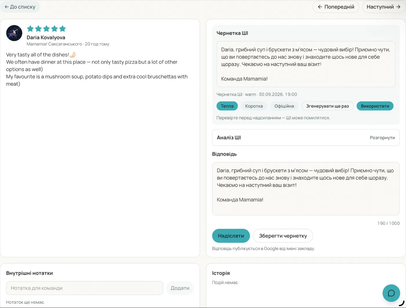Focus the team note input field
The width and height of the screenshot is (406, 308).
[x=85, y=288]
